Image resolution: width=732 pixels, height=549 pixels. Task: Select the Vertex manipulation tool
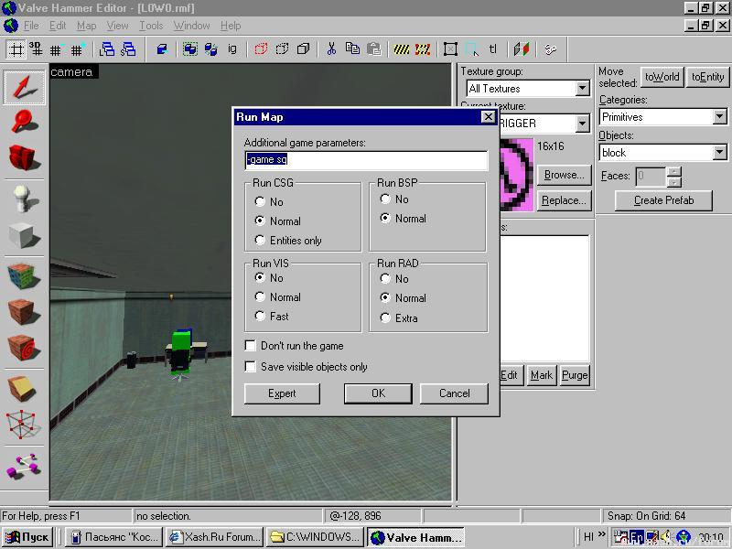pos(25,424)
